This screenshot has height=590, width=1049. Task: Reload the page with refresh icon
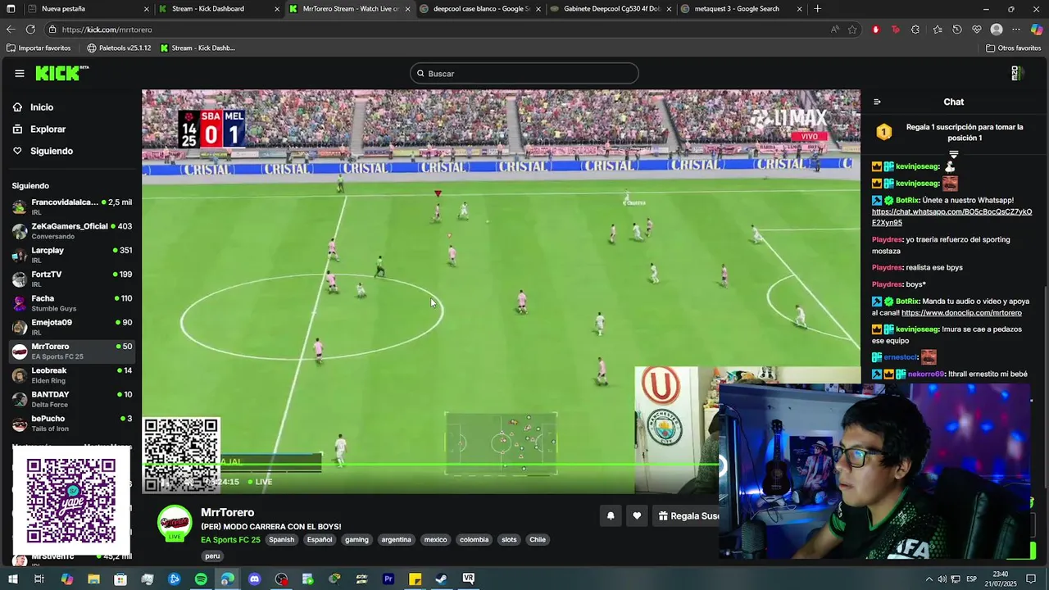tap(30, 29)
